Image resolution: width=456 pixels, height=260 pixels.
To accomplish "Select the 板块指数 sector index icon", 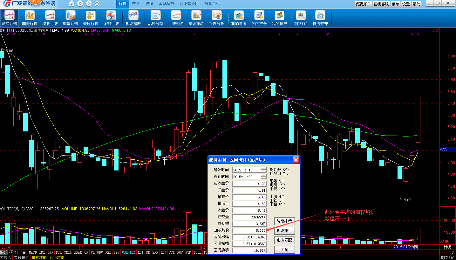I will tap(133, 18).
